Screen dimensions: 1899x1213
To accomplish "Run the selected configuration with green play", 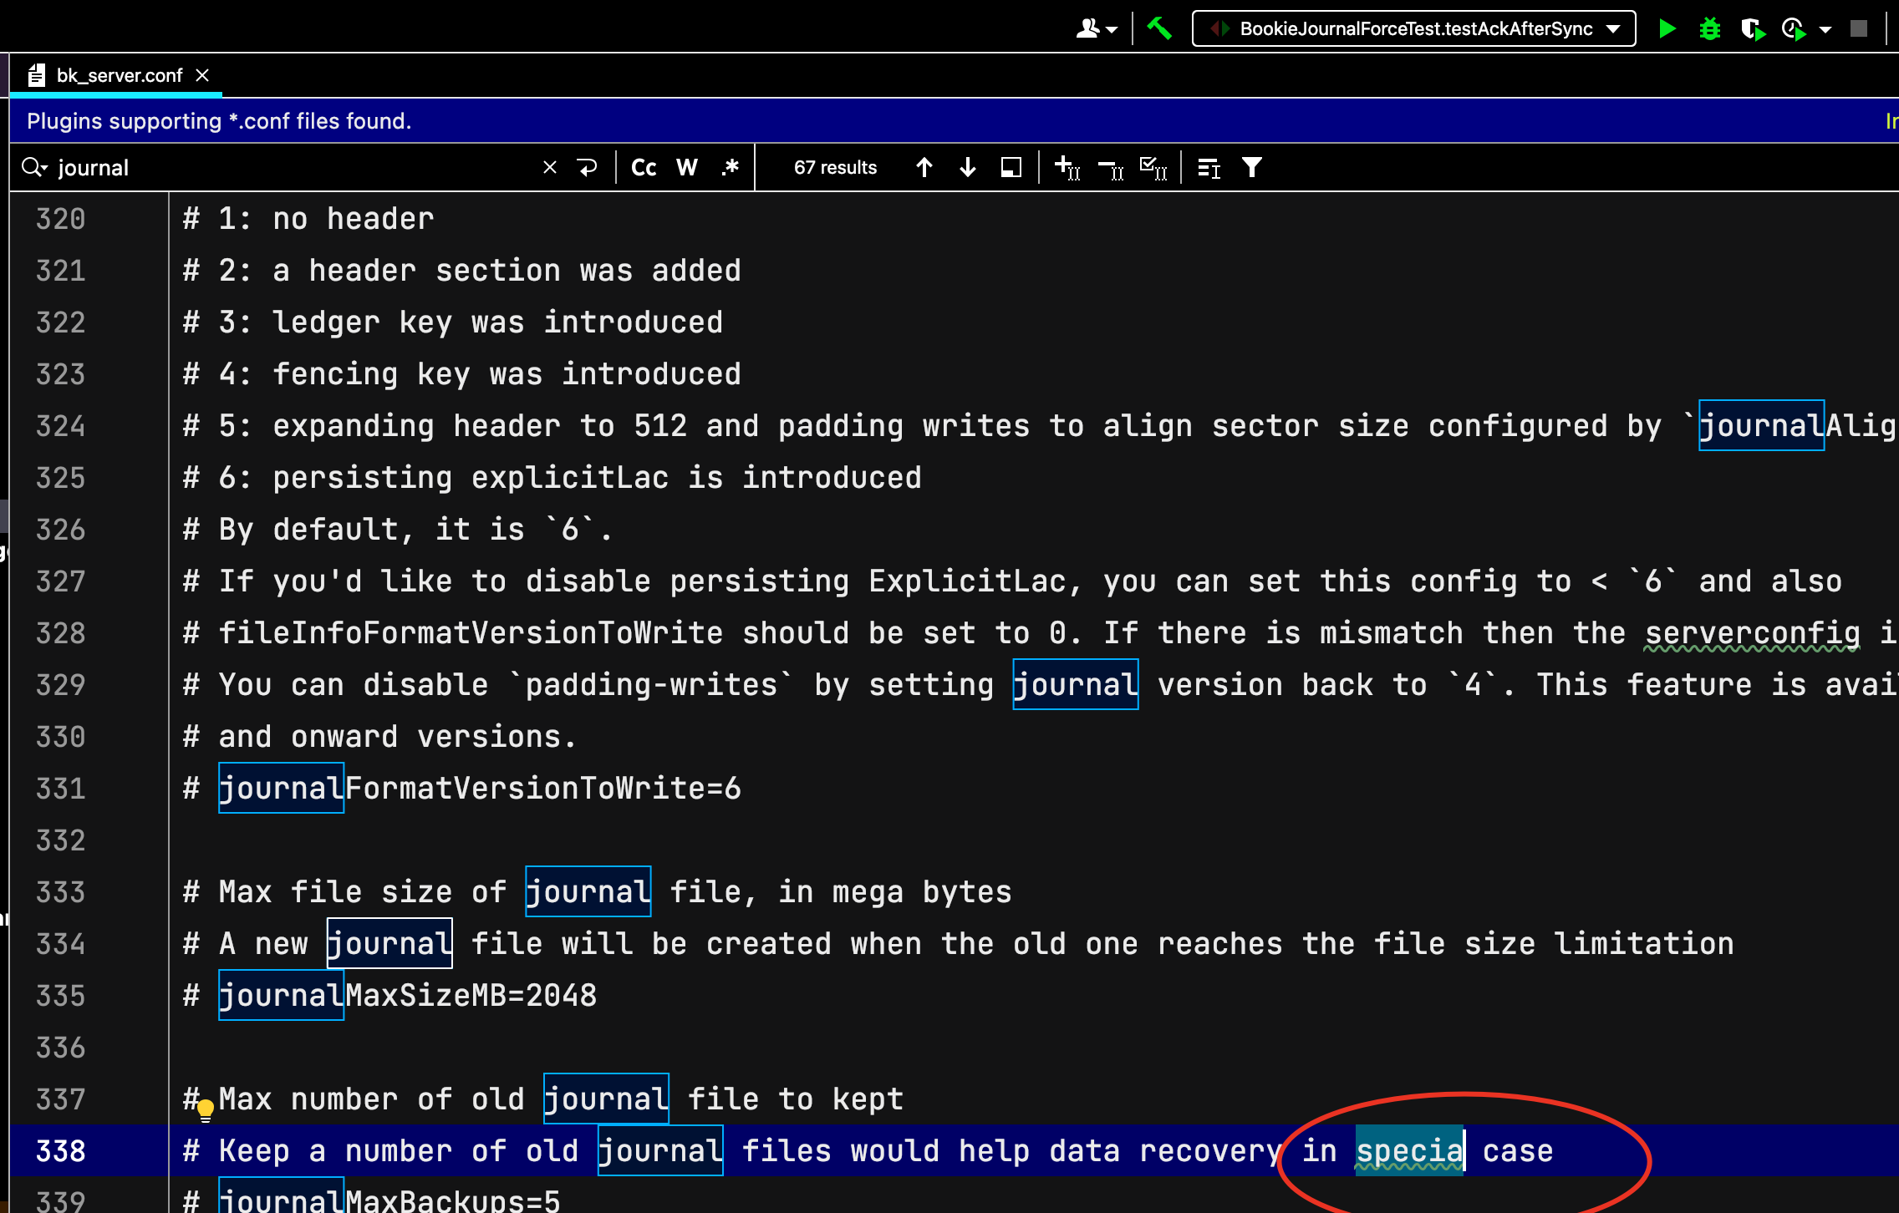I will tap(1667, 28).
